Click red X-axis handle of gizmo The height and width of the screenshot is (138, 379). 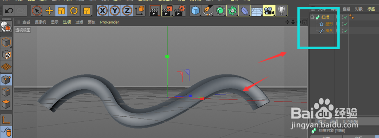click(x=202, y=98)
